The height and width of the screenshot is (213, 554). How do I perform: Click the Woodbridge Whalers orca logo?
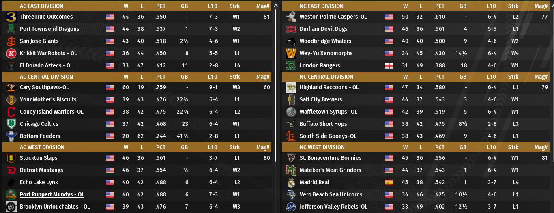291,41
